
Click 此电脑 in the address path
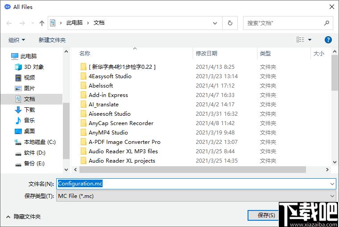tap(74, 23)
